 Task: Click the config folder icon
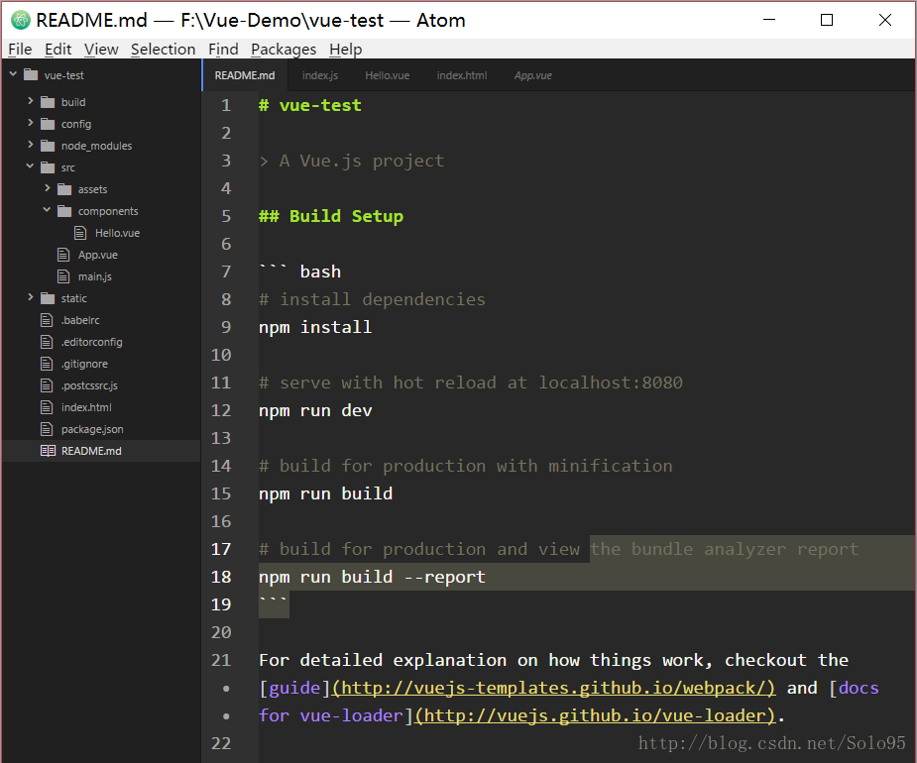[x=48, y=124]
